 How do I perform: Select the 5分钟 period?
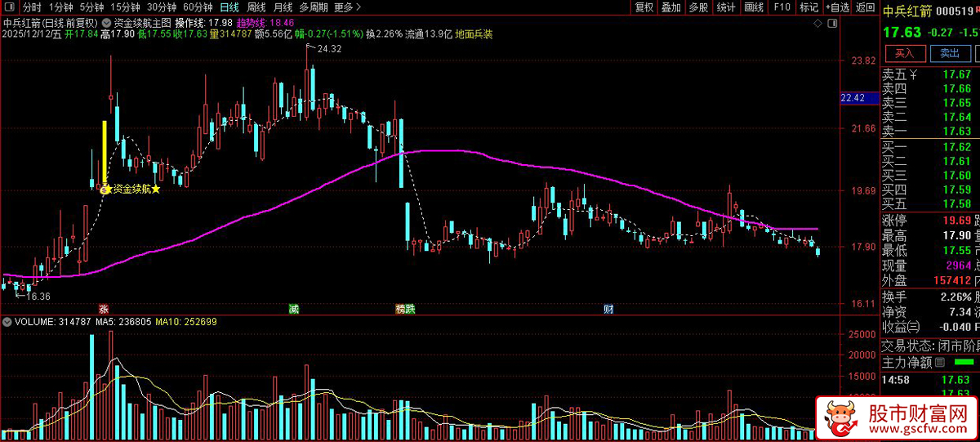click(x=92, y=7)
